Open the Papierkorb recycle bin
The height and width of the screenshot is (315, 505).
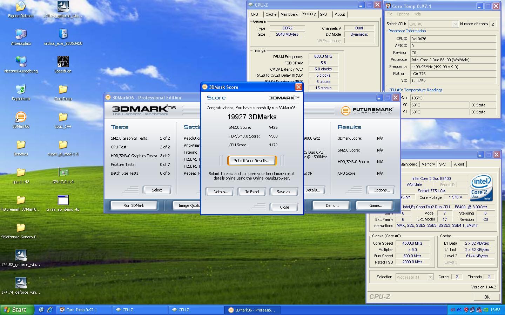coord(21,92)
